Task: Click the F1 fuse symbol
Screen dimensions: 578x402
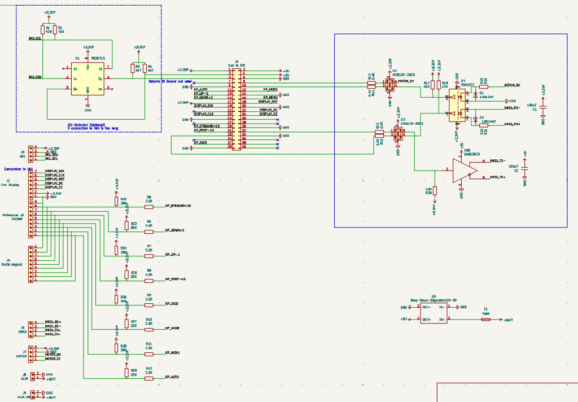Action: tap(486, 320)
